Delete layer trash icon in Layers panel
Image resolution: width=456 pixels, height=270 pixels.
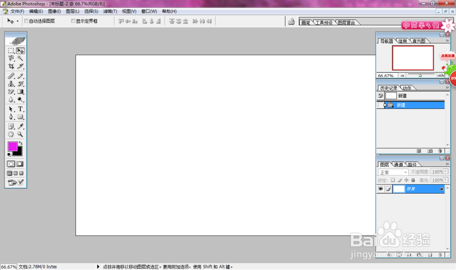tap(440, 255)
